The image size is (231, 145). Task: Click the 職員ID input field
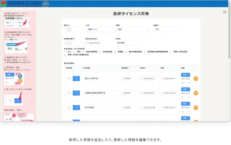(x=74, y=30)
